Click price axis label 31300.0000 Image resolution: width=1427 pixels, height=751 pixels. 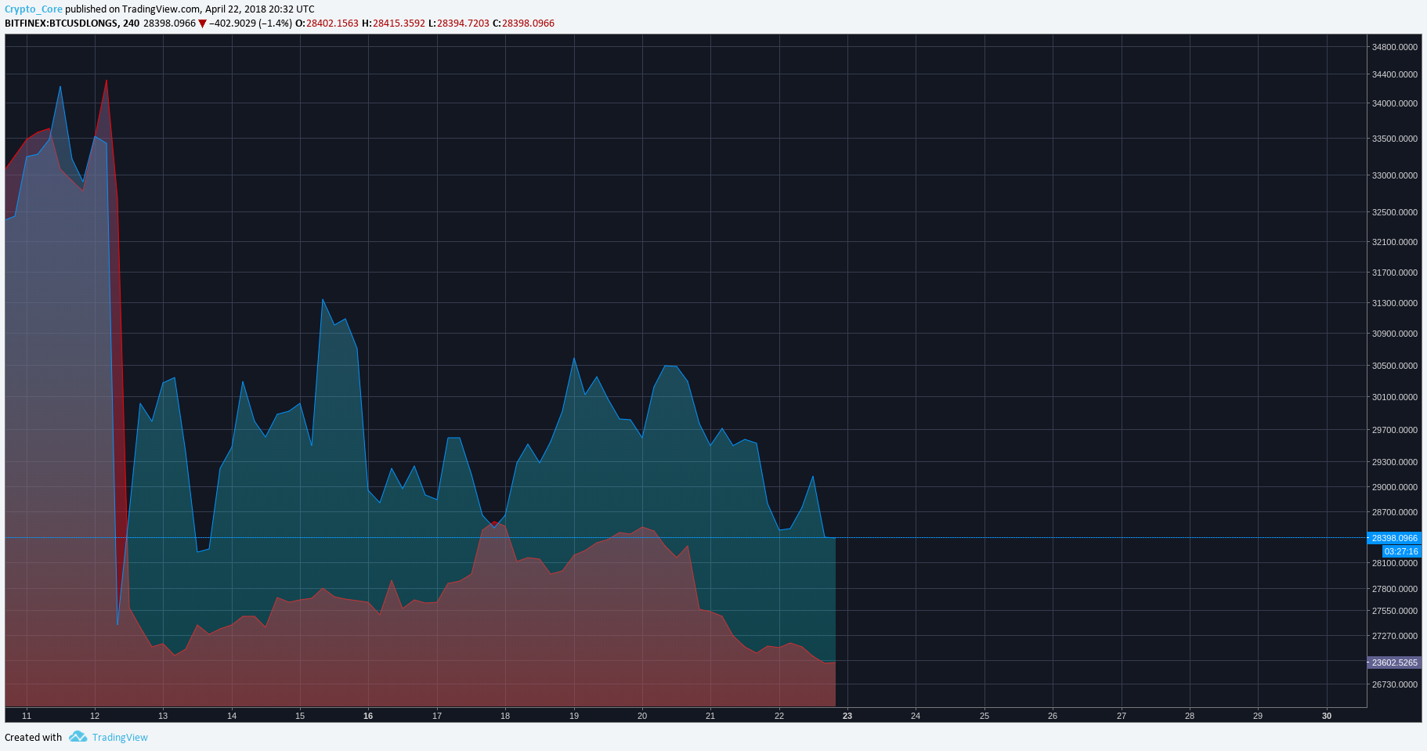click(1395, 303)
